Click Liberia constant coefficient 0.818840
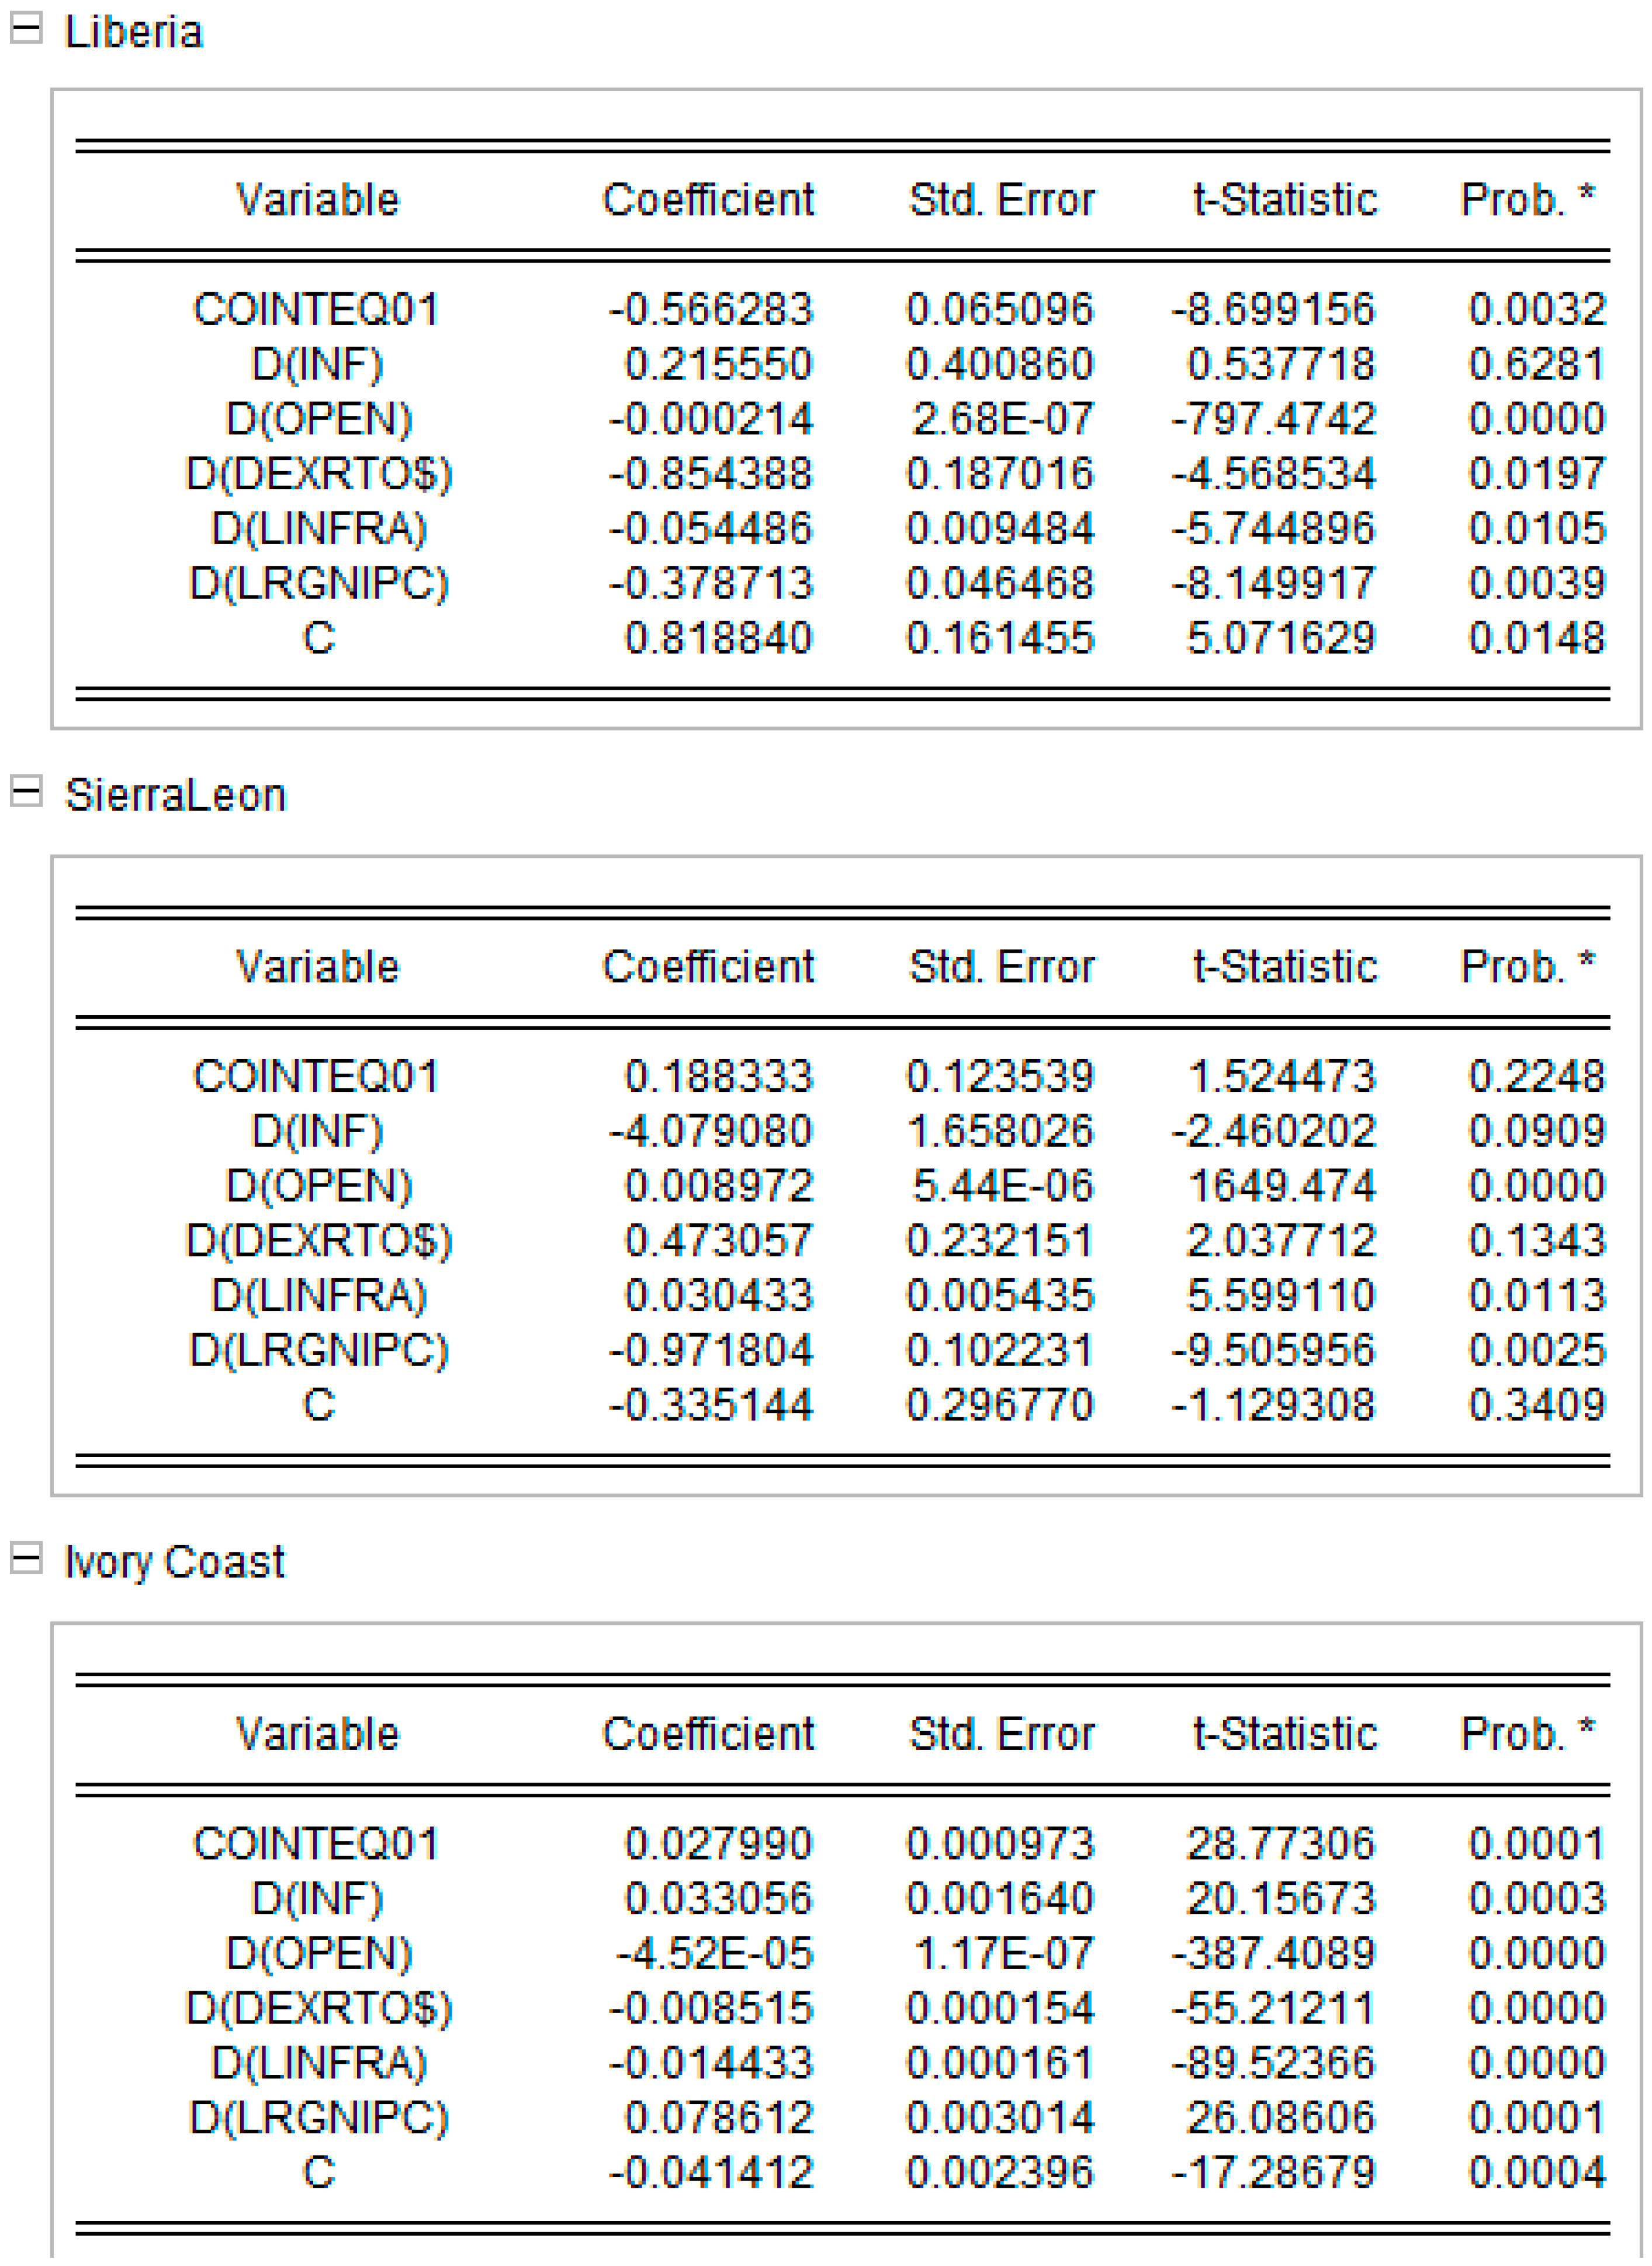 pyautogui.click(x=718, y=638)
